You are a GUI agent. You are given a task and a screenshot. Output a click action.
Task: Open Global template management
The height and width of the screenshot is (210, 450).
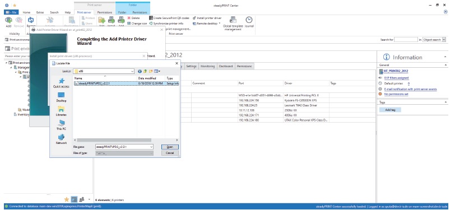coord(233,23)
